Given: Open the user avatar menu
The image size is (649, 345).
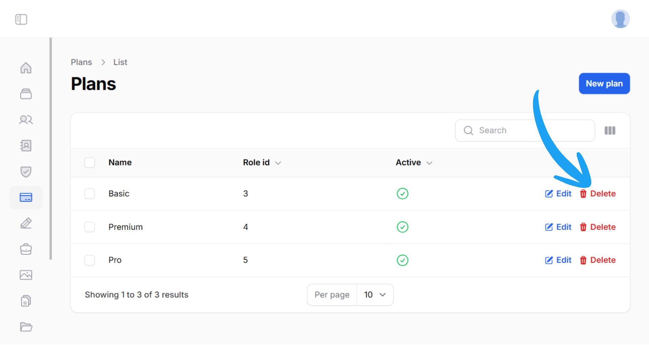Looking at the screenshot, I should click(x=620, y=19).
